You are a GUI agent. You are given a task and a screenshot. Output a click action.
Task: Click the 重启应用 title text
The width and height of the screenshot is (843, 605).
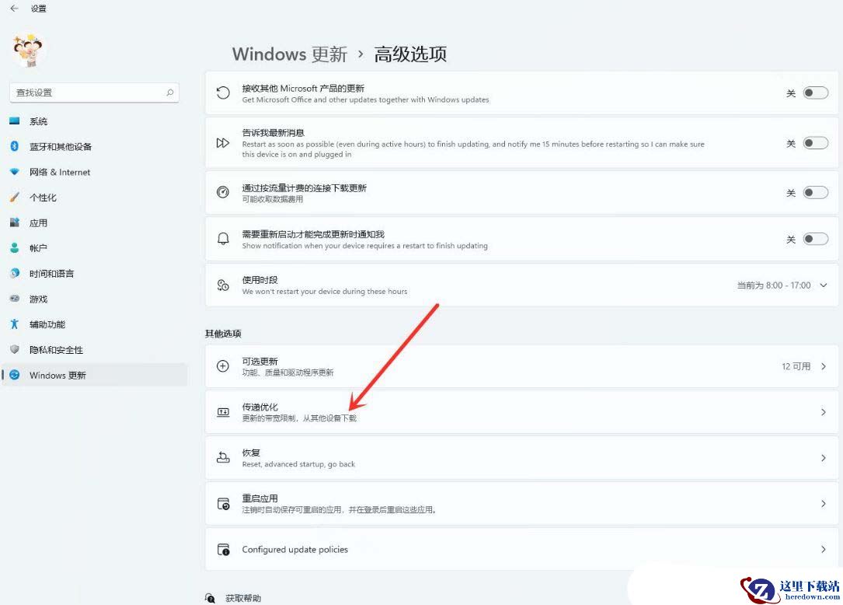[260, 498]
